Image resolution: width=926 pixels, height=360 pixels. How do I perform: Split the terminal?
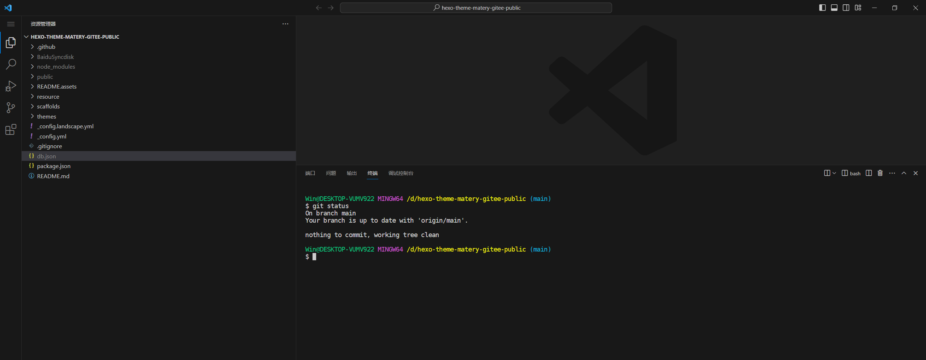click(869, 173)
